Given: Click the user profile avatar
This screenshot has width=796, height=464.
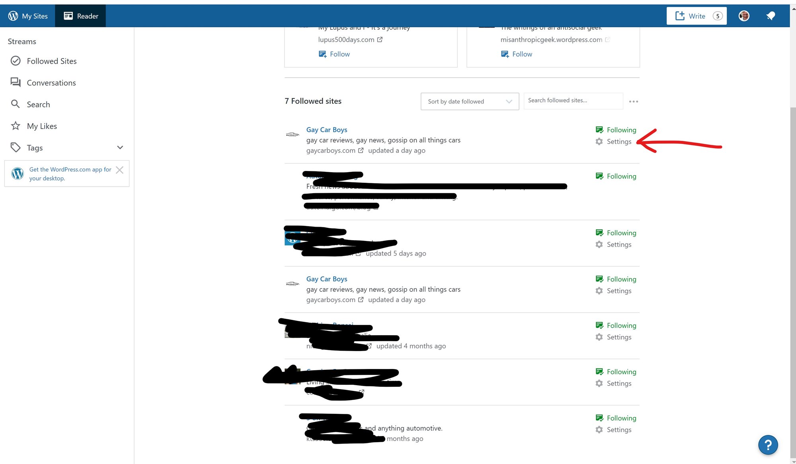Looking at the screenshot, I should (743, 16).
